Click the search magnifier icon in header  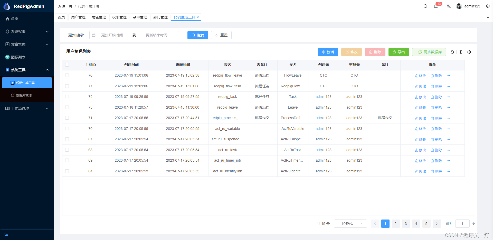coord(425,6)
